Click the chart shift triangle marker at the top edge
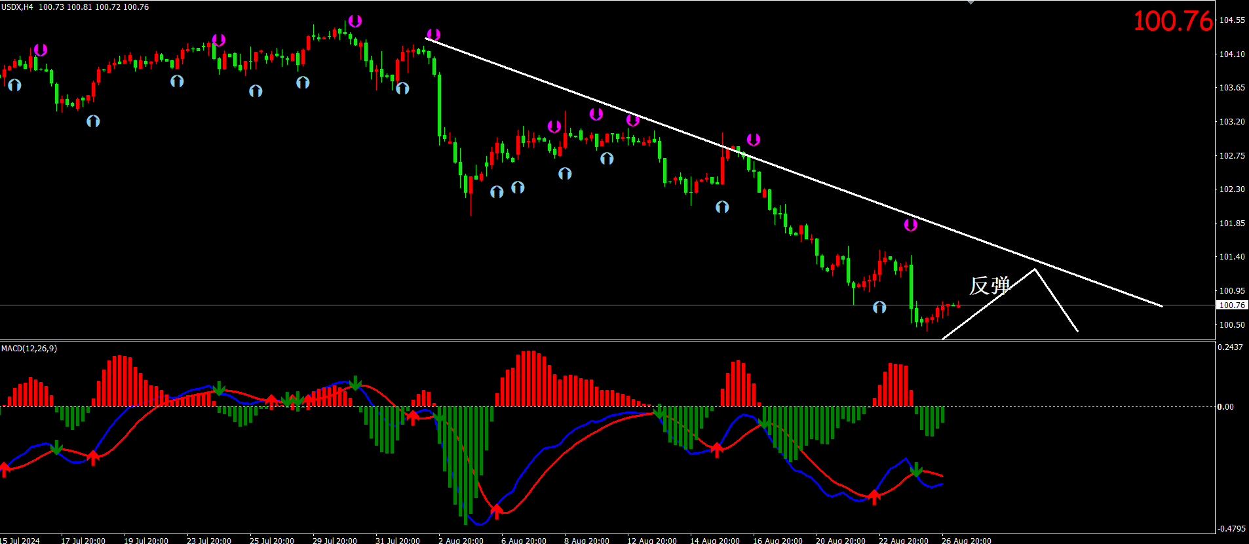Viewport: 1249px width, 544px height. [x=971, y=3]
